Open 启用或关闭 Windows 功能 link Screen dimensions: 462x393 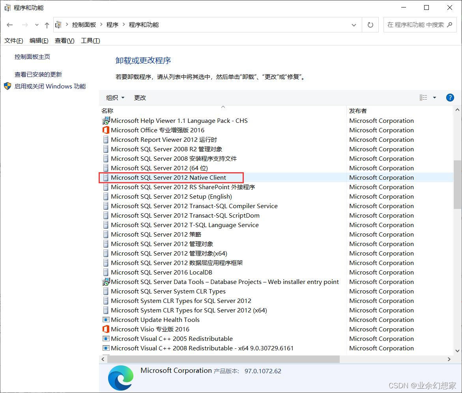point(50,86)
